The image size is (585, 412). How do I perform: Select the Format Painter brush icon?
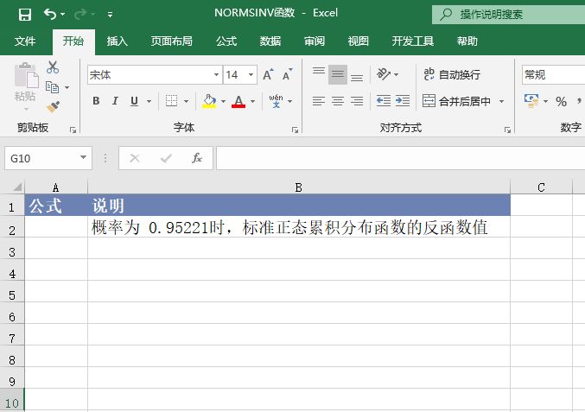click(53, 107)
